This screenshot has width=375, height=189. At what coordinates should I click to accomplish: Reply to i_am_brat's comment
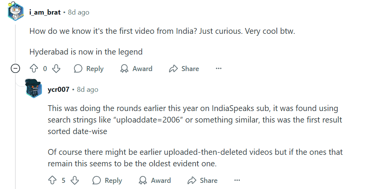(89, 69)
